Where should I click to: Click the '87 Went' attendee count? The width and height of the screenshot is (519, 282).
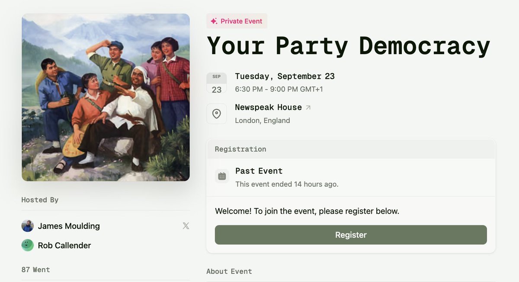pos(36,269)
